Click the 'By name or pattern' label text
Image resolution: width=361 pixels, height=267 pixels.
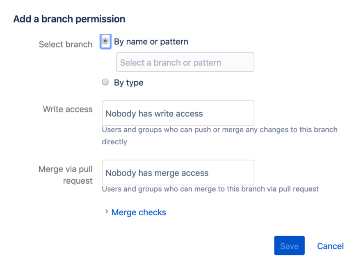[x=151, y=42]
